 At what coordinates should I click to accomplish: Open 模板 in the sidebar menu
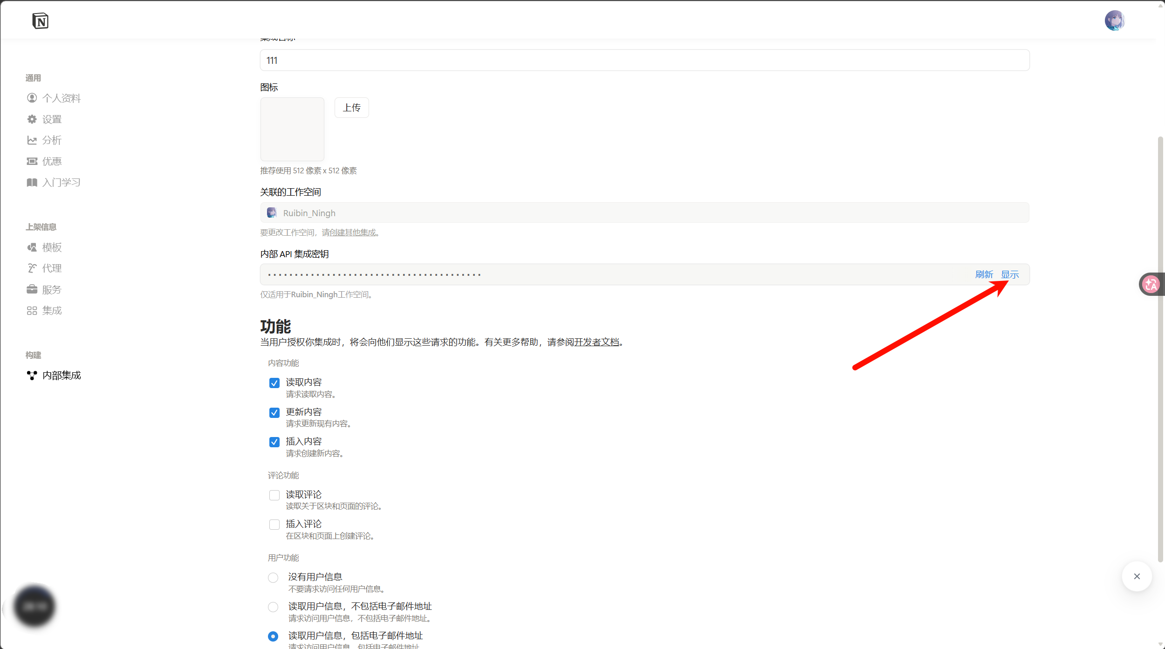[x=52, y=247]
